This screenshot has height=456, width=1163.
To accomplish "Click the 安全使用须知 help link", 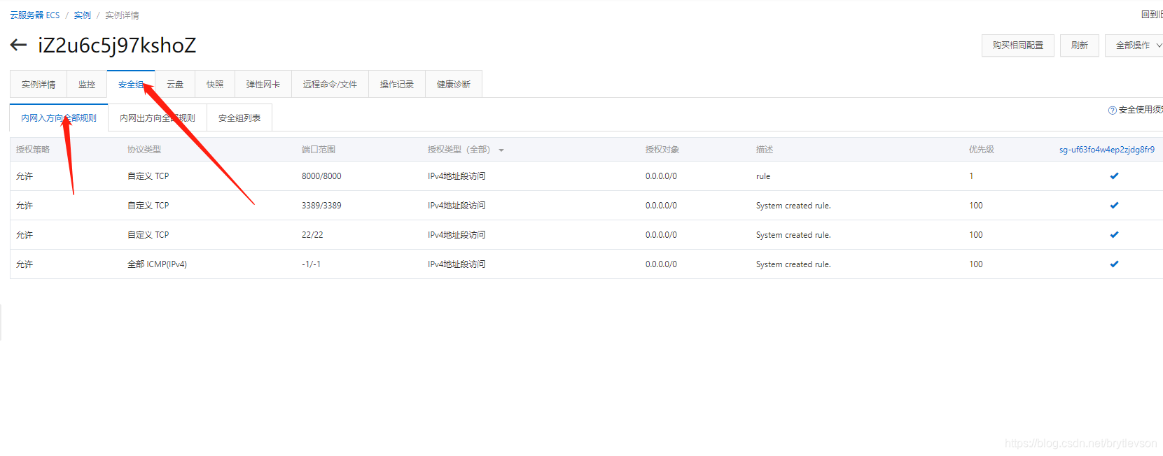I will (x=1141, y=110).
